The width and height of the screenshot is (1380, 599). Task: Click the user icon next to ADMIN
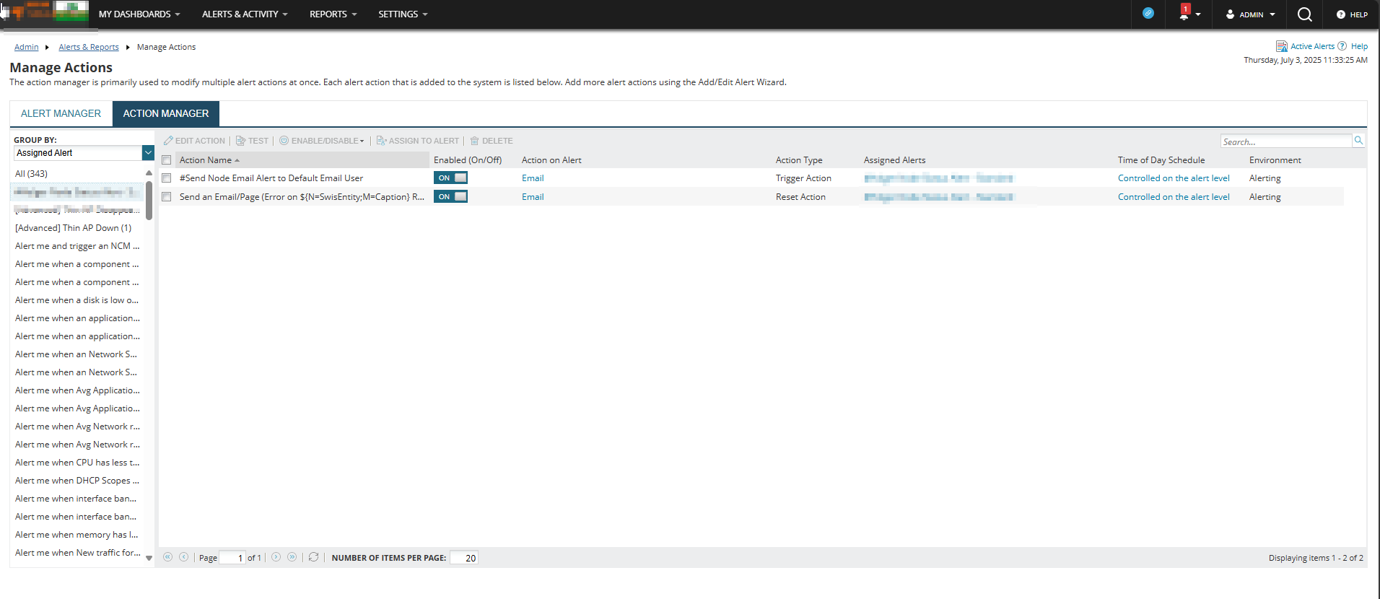1230,14
